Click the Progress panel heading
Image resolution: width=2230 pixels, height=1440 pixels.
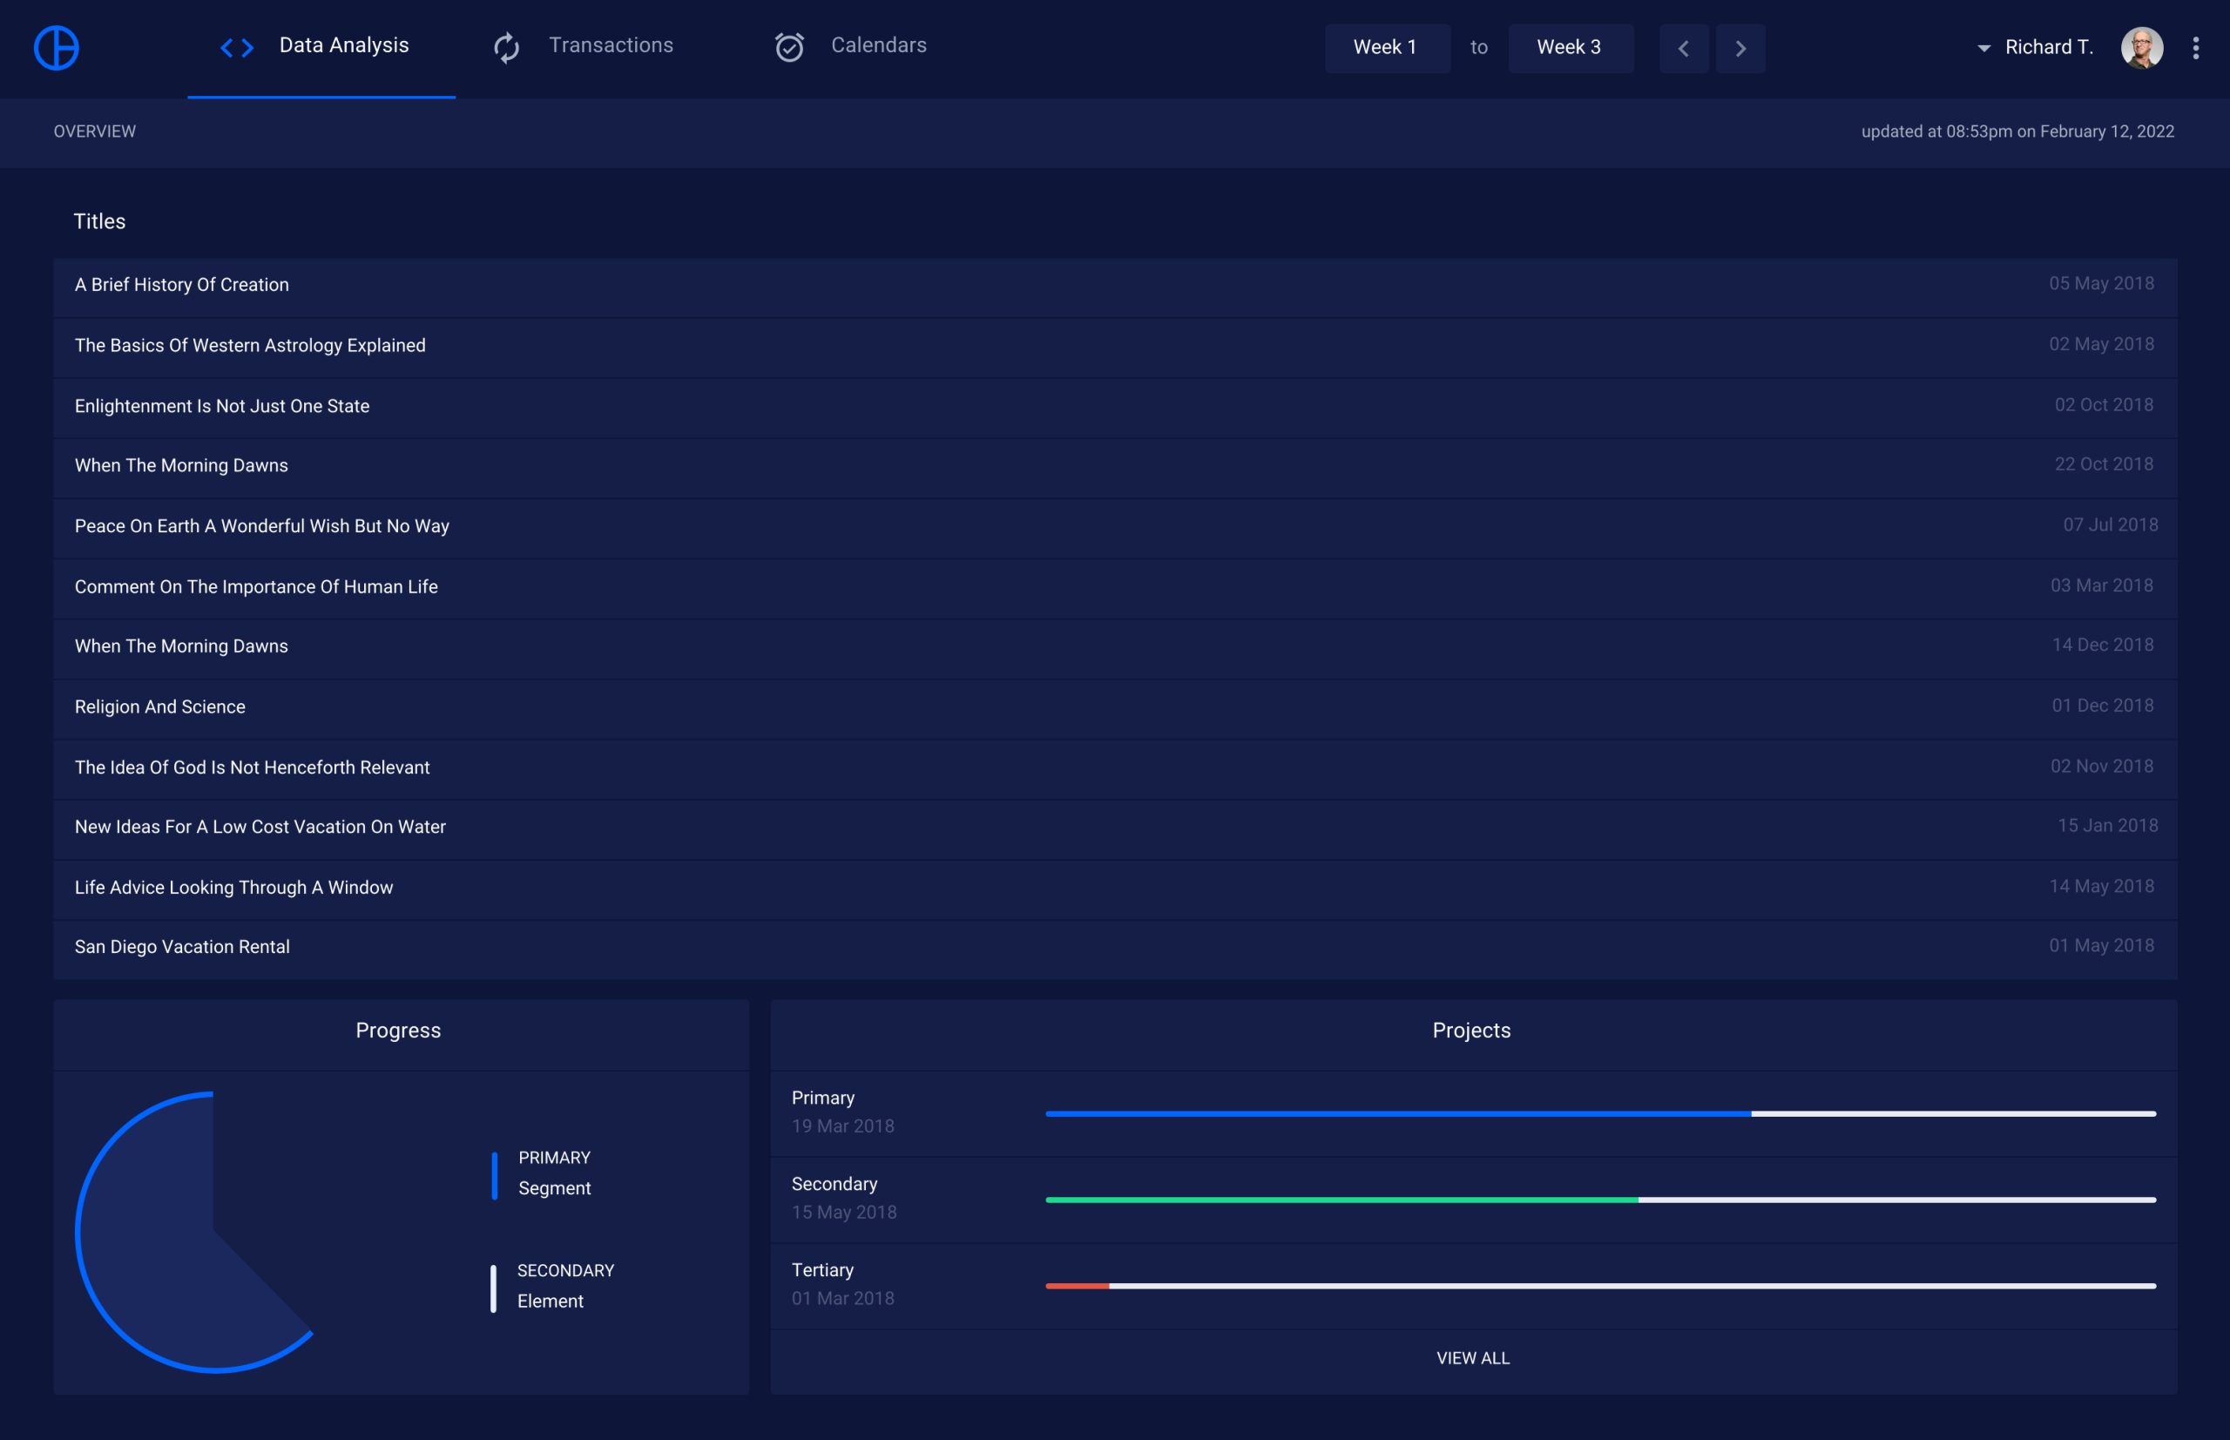pos(397,1031)
